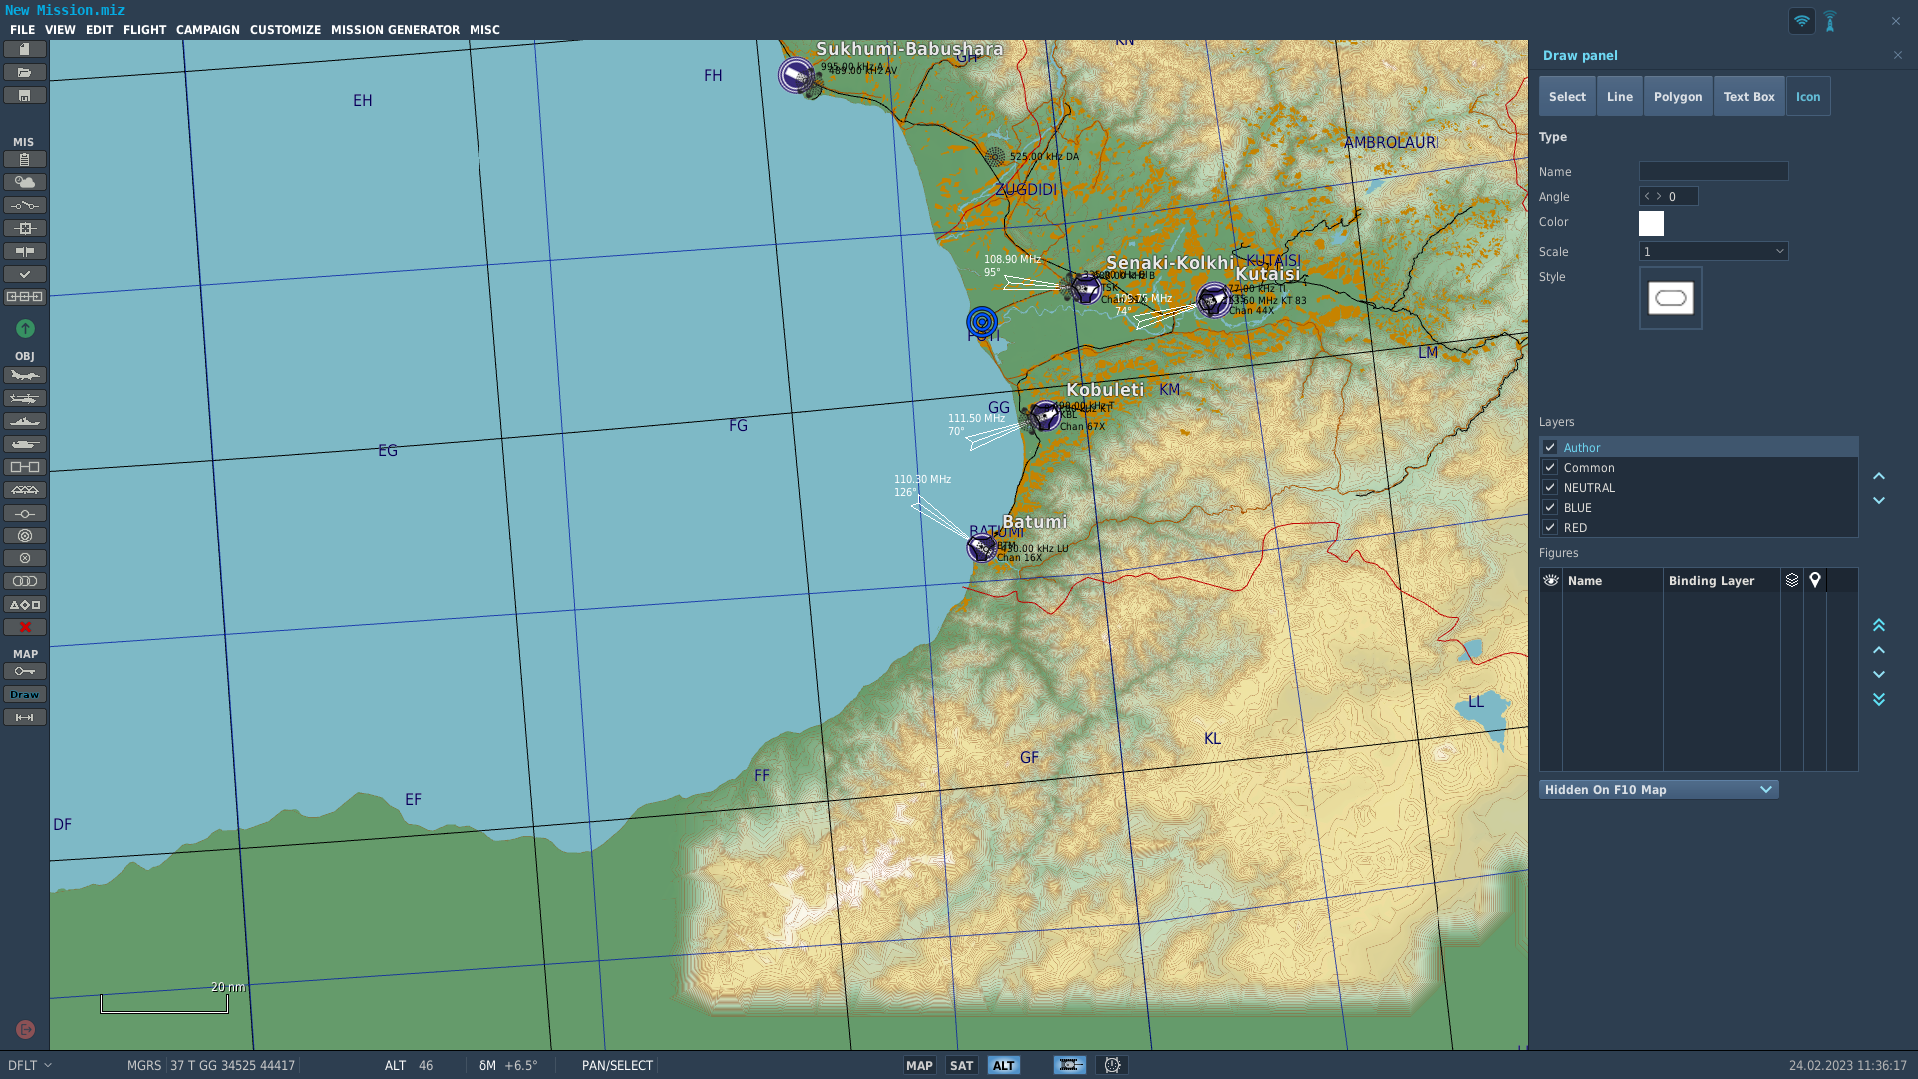Click the white Color swatch

[x=1651, y=223]
